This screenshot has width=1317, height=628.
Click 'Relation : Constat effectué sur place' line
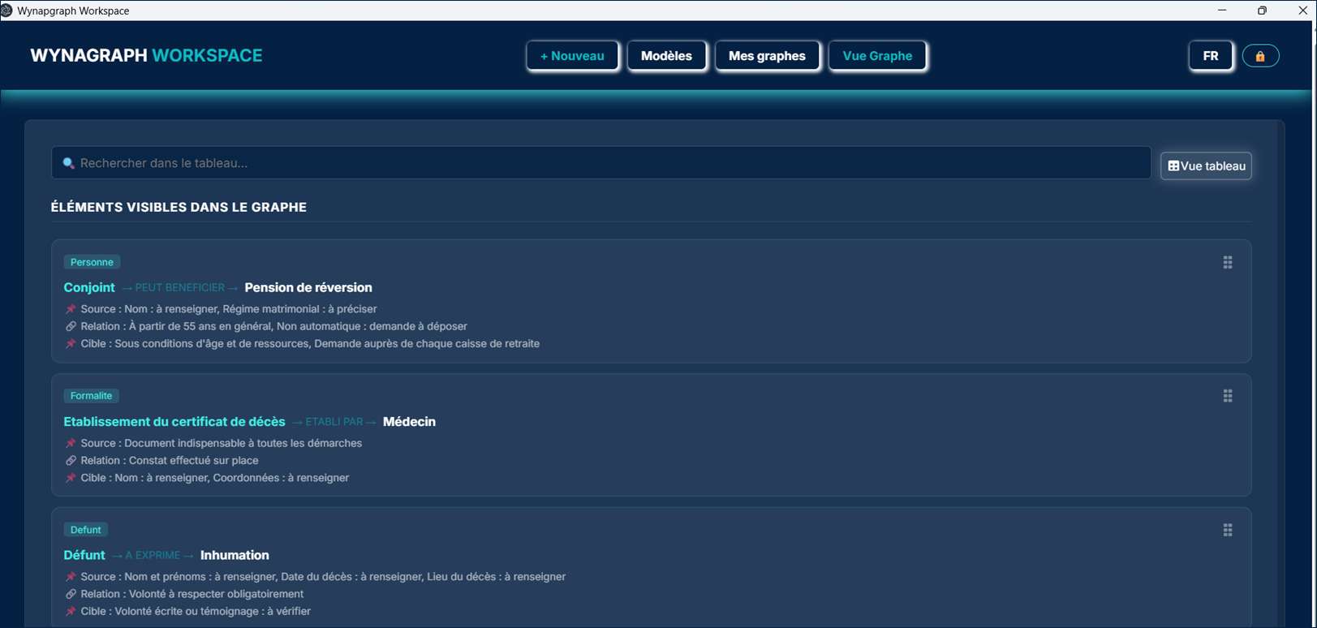[170, 460]
